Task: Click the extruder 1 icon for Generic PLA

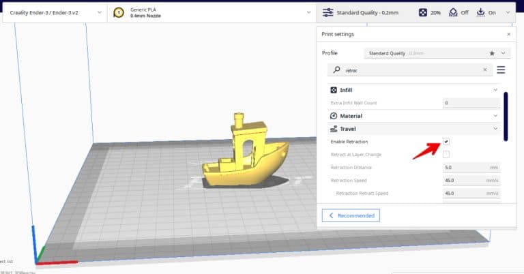Action: [119, 12]
